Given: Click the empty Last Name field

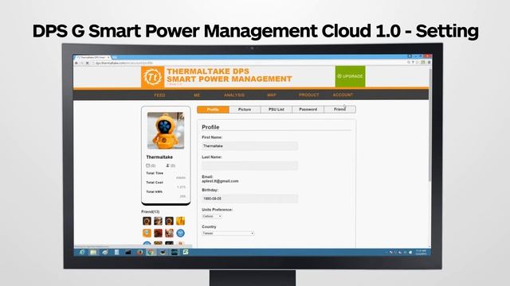Looking at the screenshot, I should (249, 166).
